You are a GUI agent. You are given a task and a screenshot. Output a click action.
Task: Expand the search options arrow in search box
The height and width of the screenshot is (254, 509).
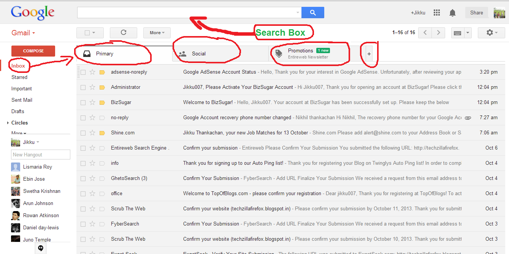tap(298, 13)
